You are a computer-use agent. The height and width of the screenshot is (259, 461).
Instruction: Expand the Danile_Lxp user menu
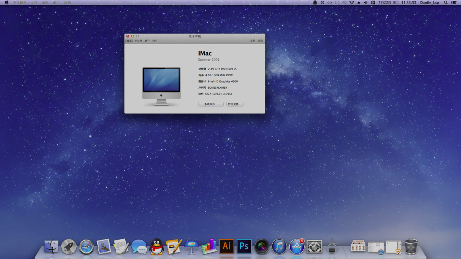point(429,2)
